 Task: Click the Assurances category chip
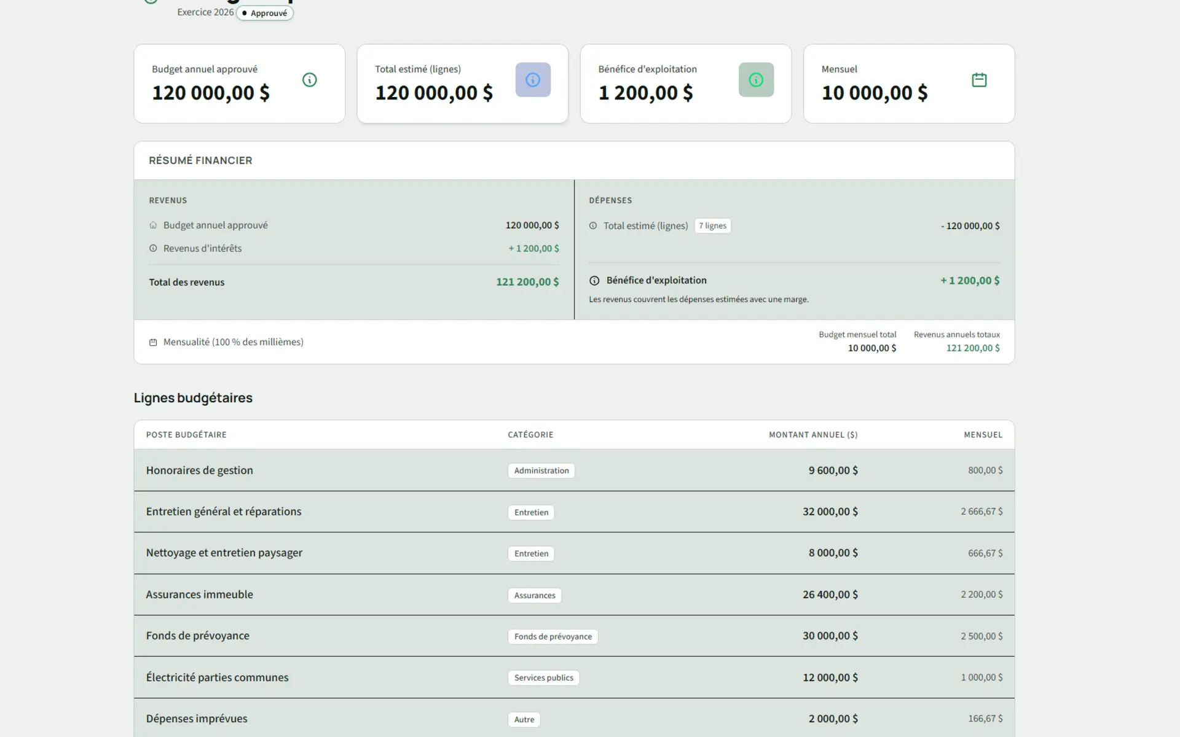click(x=534, y=595)
